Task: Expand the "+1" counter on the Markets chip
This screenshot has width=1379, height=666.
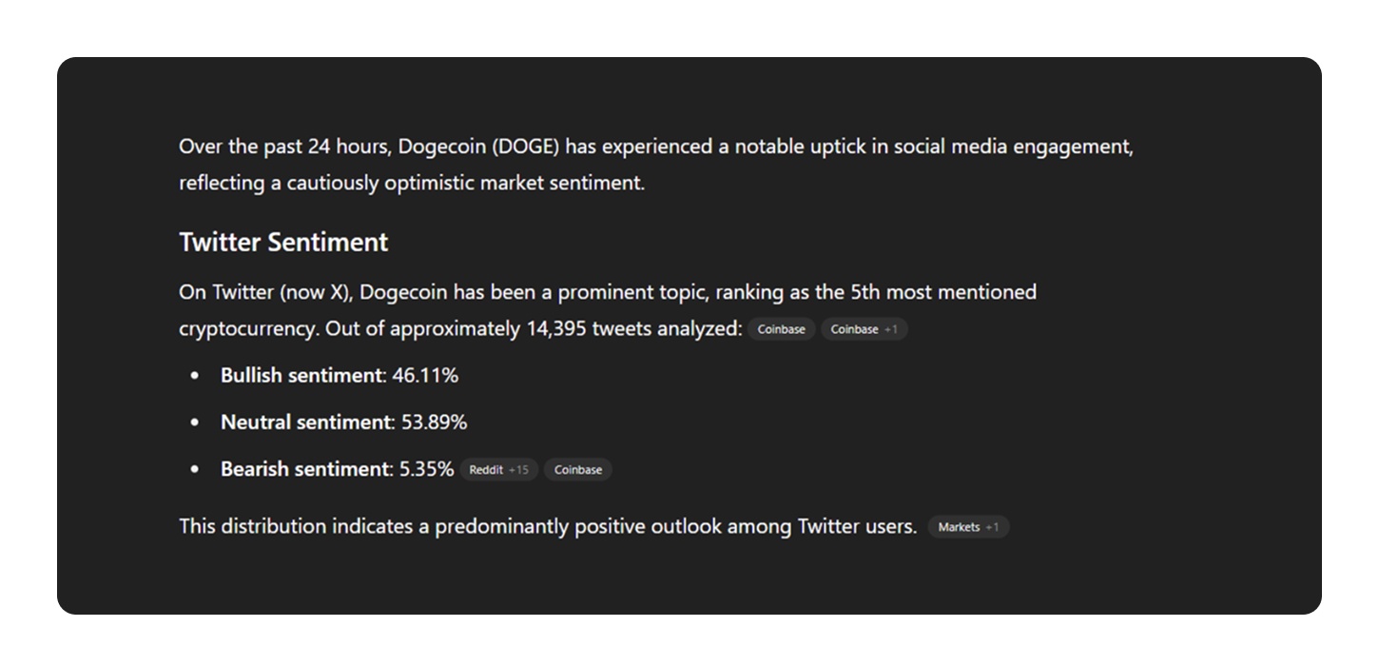Action: tap(992, 527)
